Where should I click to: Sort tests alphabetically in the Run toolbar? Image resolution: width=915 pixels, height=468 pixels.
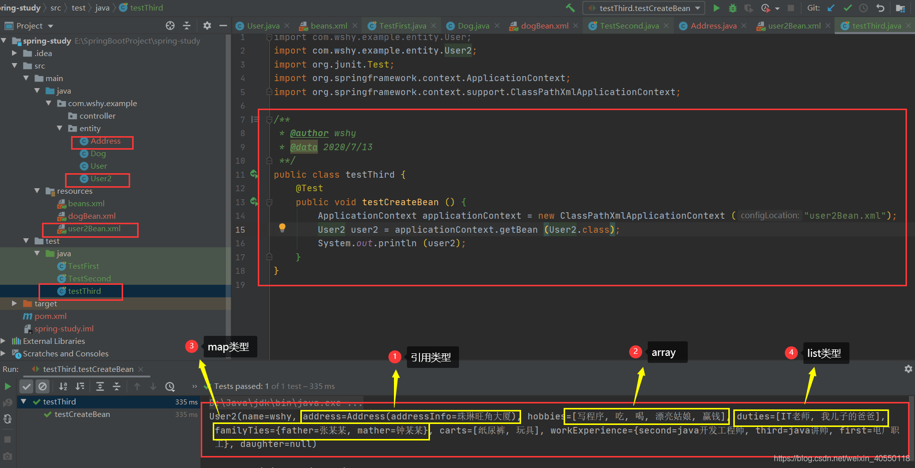click(63, 386)
